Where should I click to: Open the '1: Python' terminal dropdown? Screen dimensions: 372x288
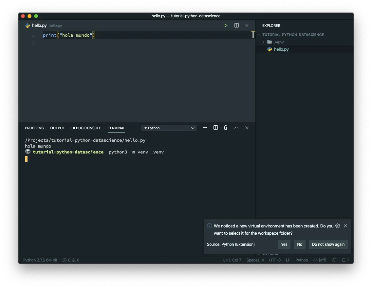(169, 128)
